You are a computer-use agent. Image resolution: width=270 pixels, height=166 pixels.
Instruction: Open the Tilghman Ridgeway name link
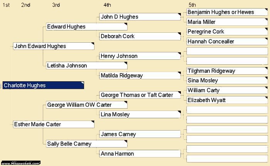tap(211, 71)
